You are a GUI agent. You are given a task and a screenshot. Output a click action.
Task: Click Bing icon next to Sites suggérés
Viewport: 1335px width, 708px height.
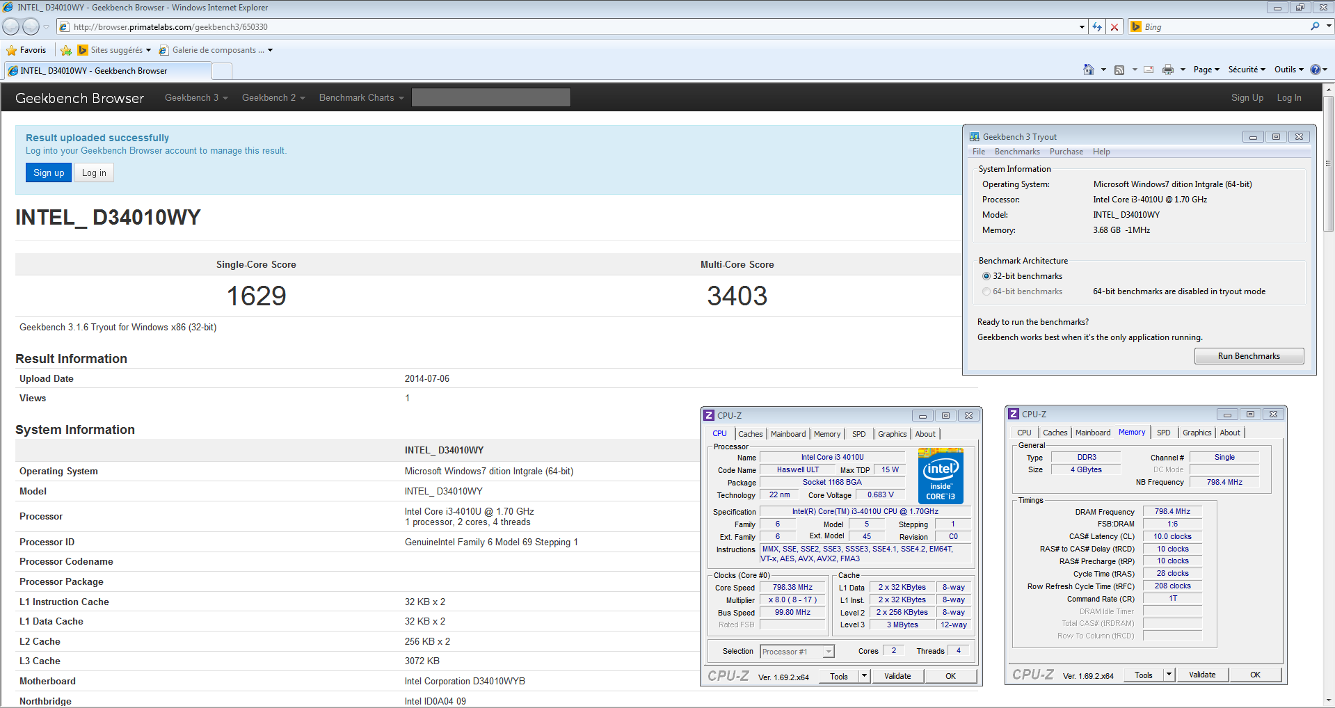coord(83,50)
